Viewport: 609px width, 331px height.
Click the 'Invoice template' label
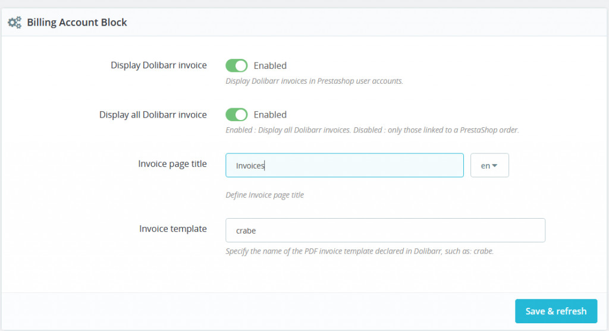pyautogui.click(x=173, y=229)
